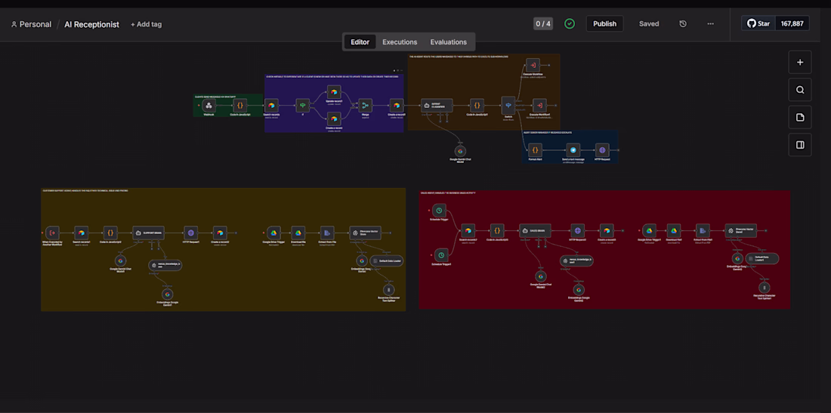Click the Publish button

click(x=604, y=24)
